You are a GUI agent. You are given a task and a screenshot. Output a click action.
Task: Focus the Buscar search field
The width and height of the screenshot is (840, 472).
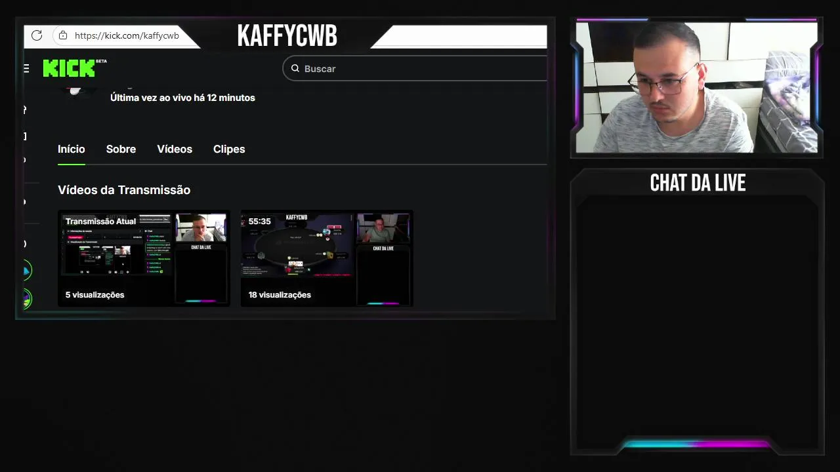(415, 68)
